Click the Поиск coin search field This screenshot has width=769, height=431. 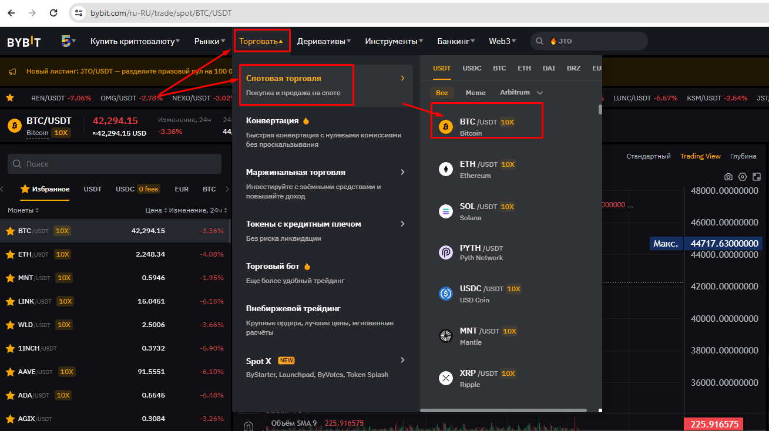pos(115,164)
